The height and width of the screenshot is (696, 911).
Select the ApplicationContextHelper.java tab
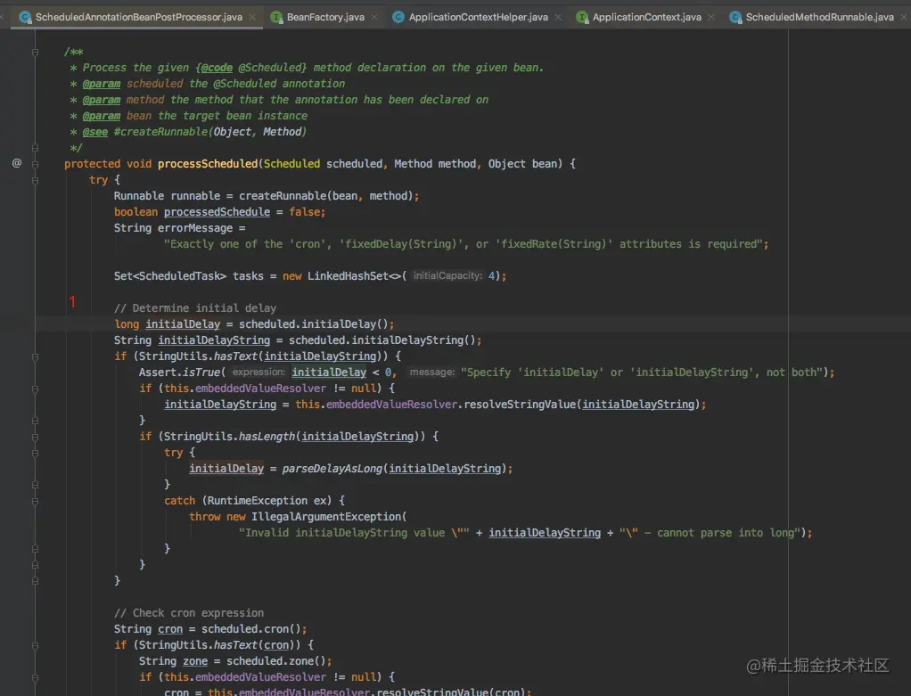(478, 17)
